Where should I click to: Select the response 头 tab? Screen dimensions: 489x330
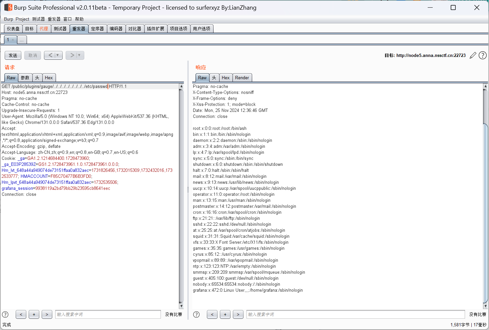click(x=214, y=78)
